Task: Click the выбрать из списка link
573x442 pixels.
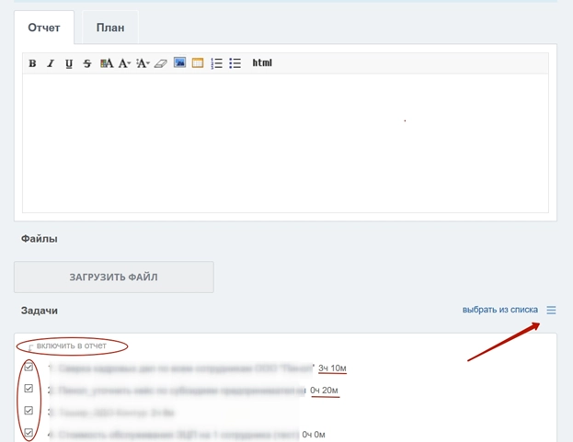Action: 499,311
